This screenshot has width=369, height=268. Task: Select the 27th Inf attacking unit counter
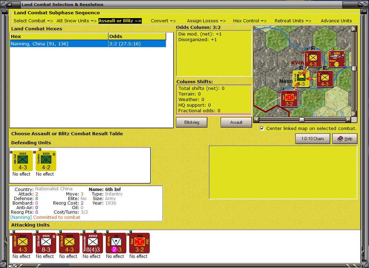point(69,243)
